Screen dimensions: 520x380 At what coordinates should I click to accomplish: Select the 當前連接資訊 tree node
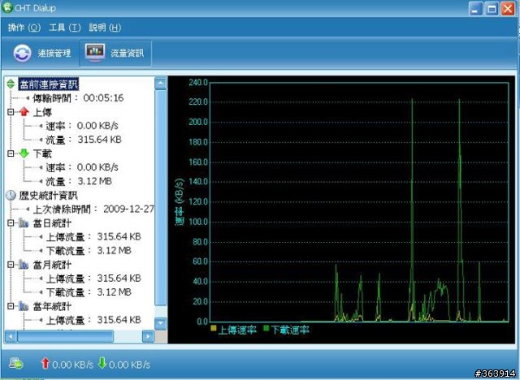pos(49,84)
